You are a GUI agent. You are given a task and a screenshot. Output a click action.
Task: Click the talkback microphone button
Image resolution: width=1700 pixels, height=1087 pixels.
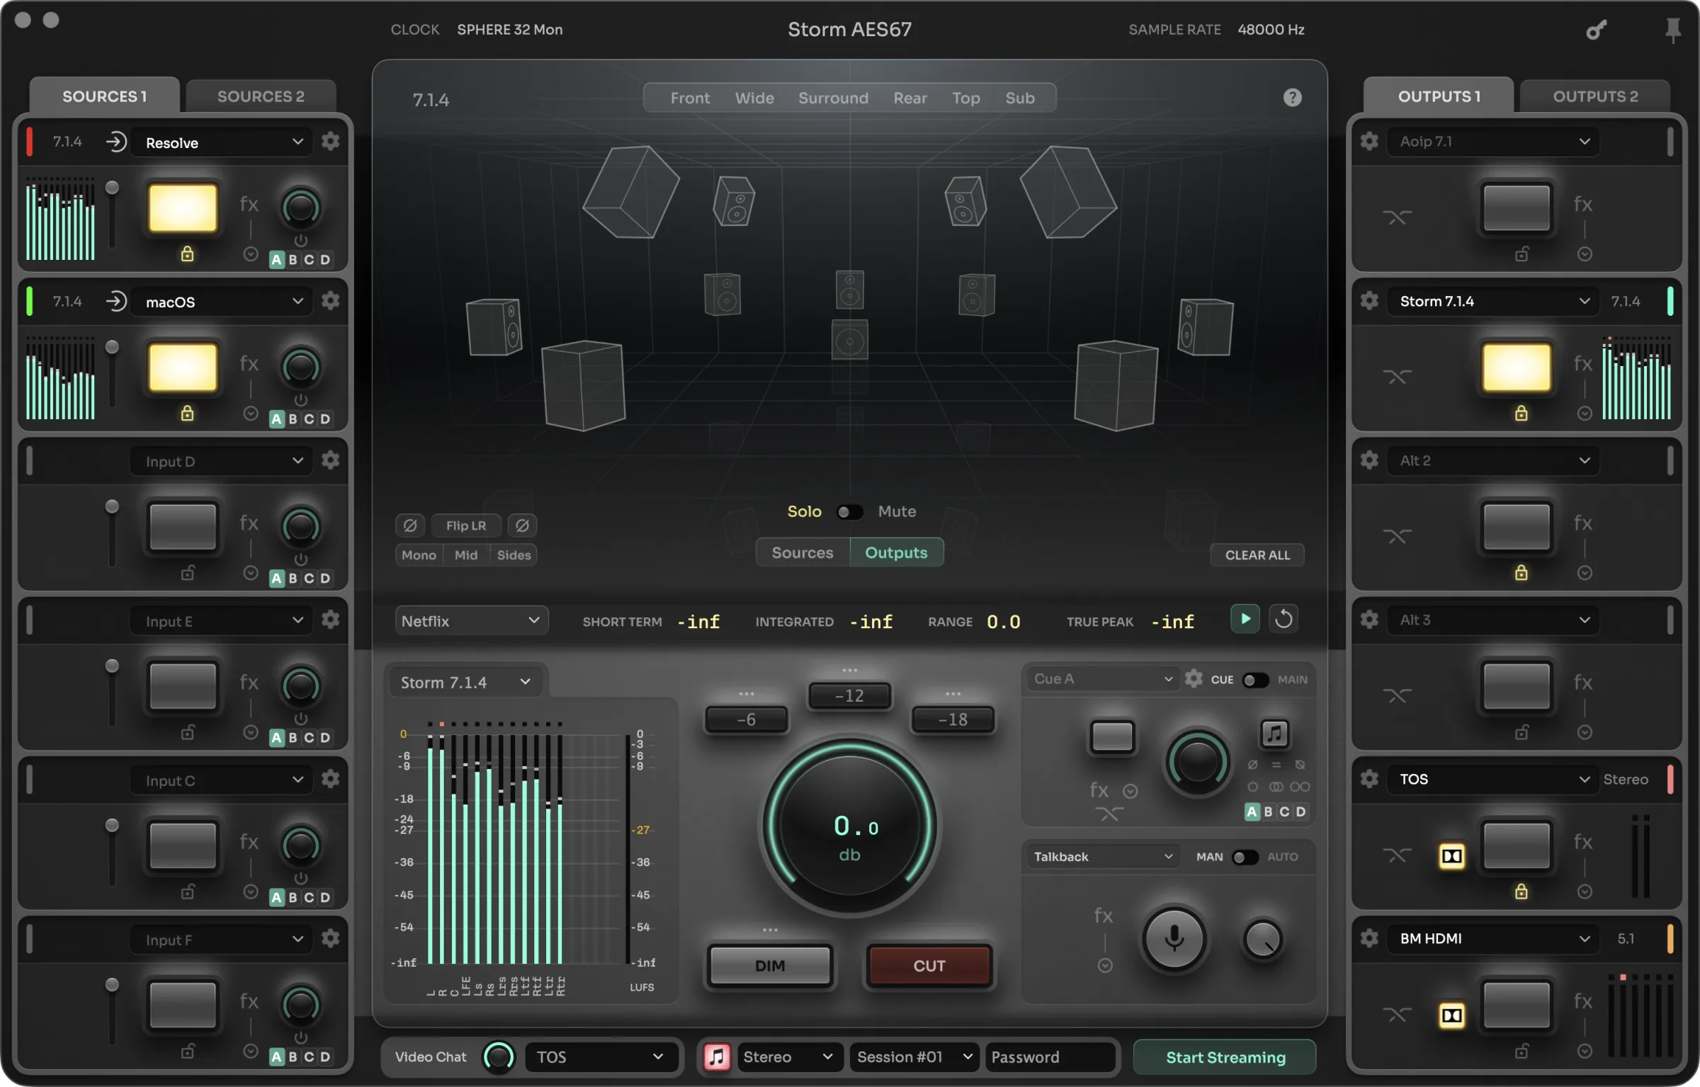click(1174, 938)
